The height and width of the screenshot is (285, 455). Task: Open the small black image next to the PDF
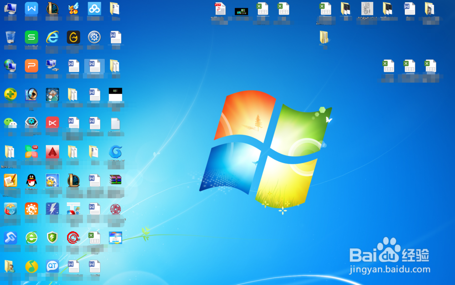point(242,11)
